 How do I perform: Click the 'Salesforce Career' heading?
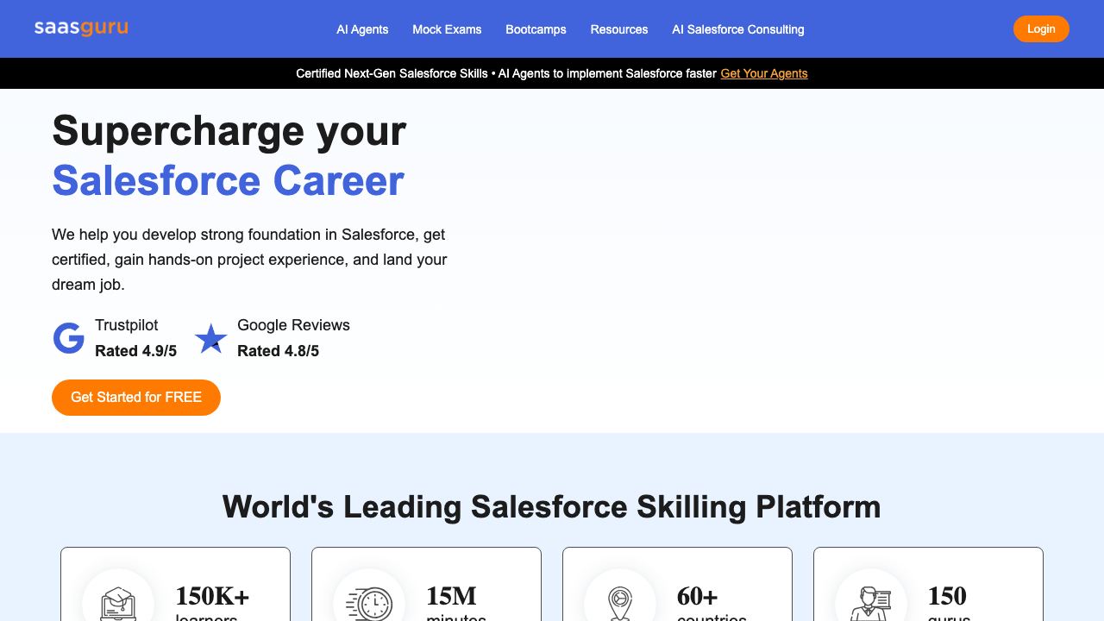228,180
